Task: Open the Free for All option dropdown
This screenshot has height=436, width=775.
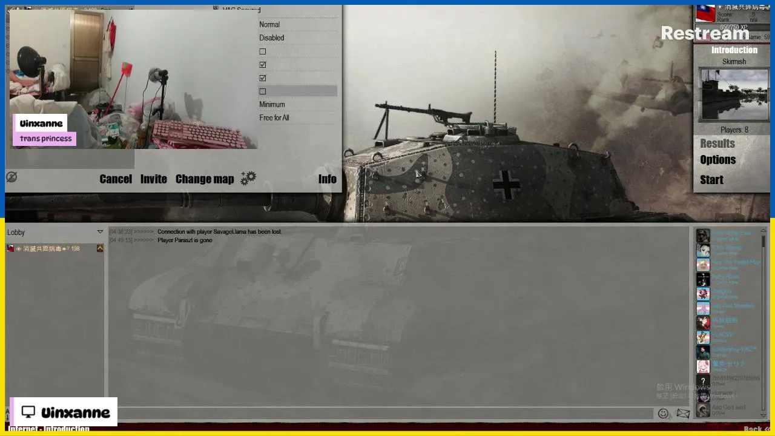Action: pos(298,118)
